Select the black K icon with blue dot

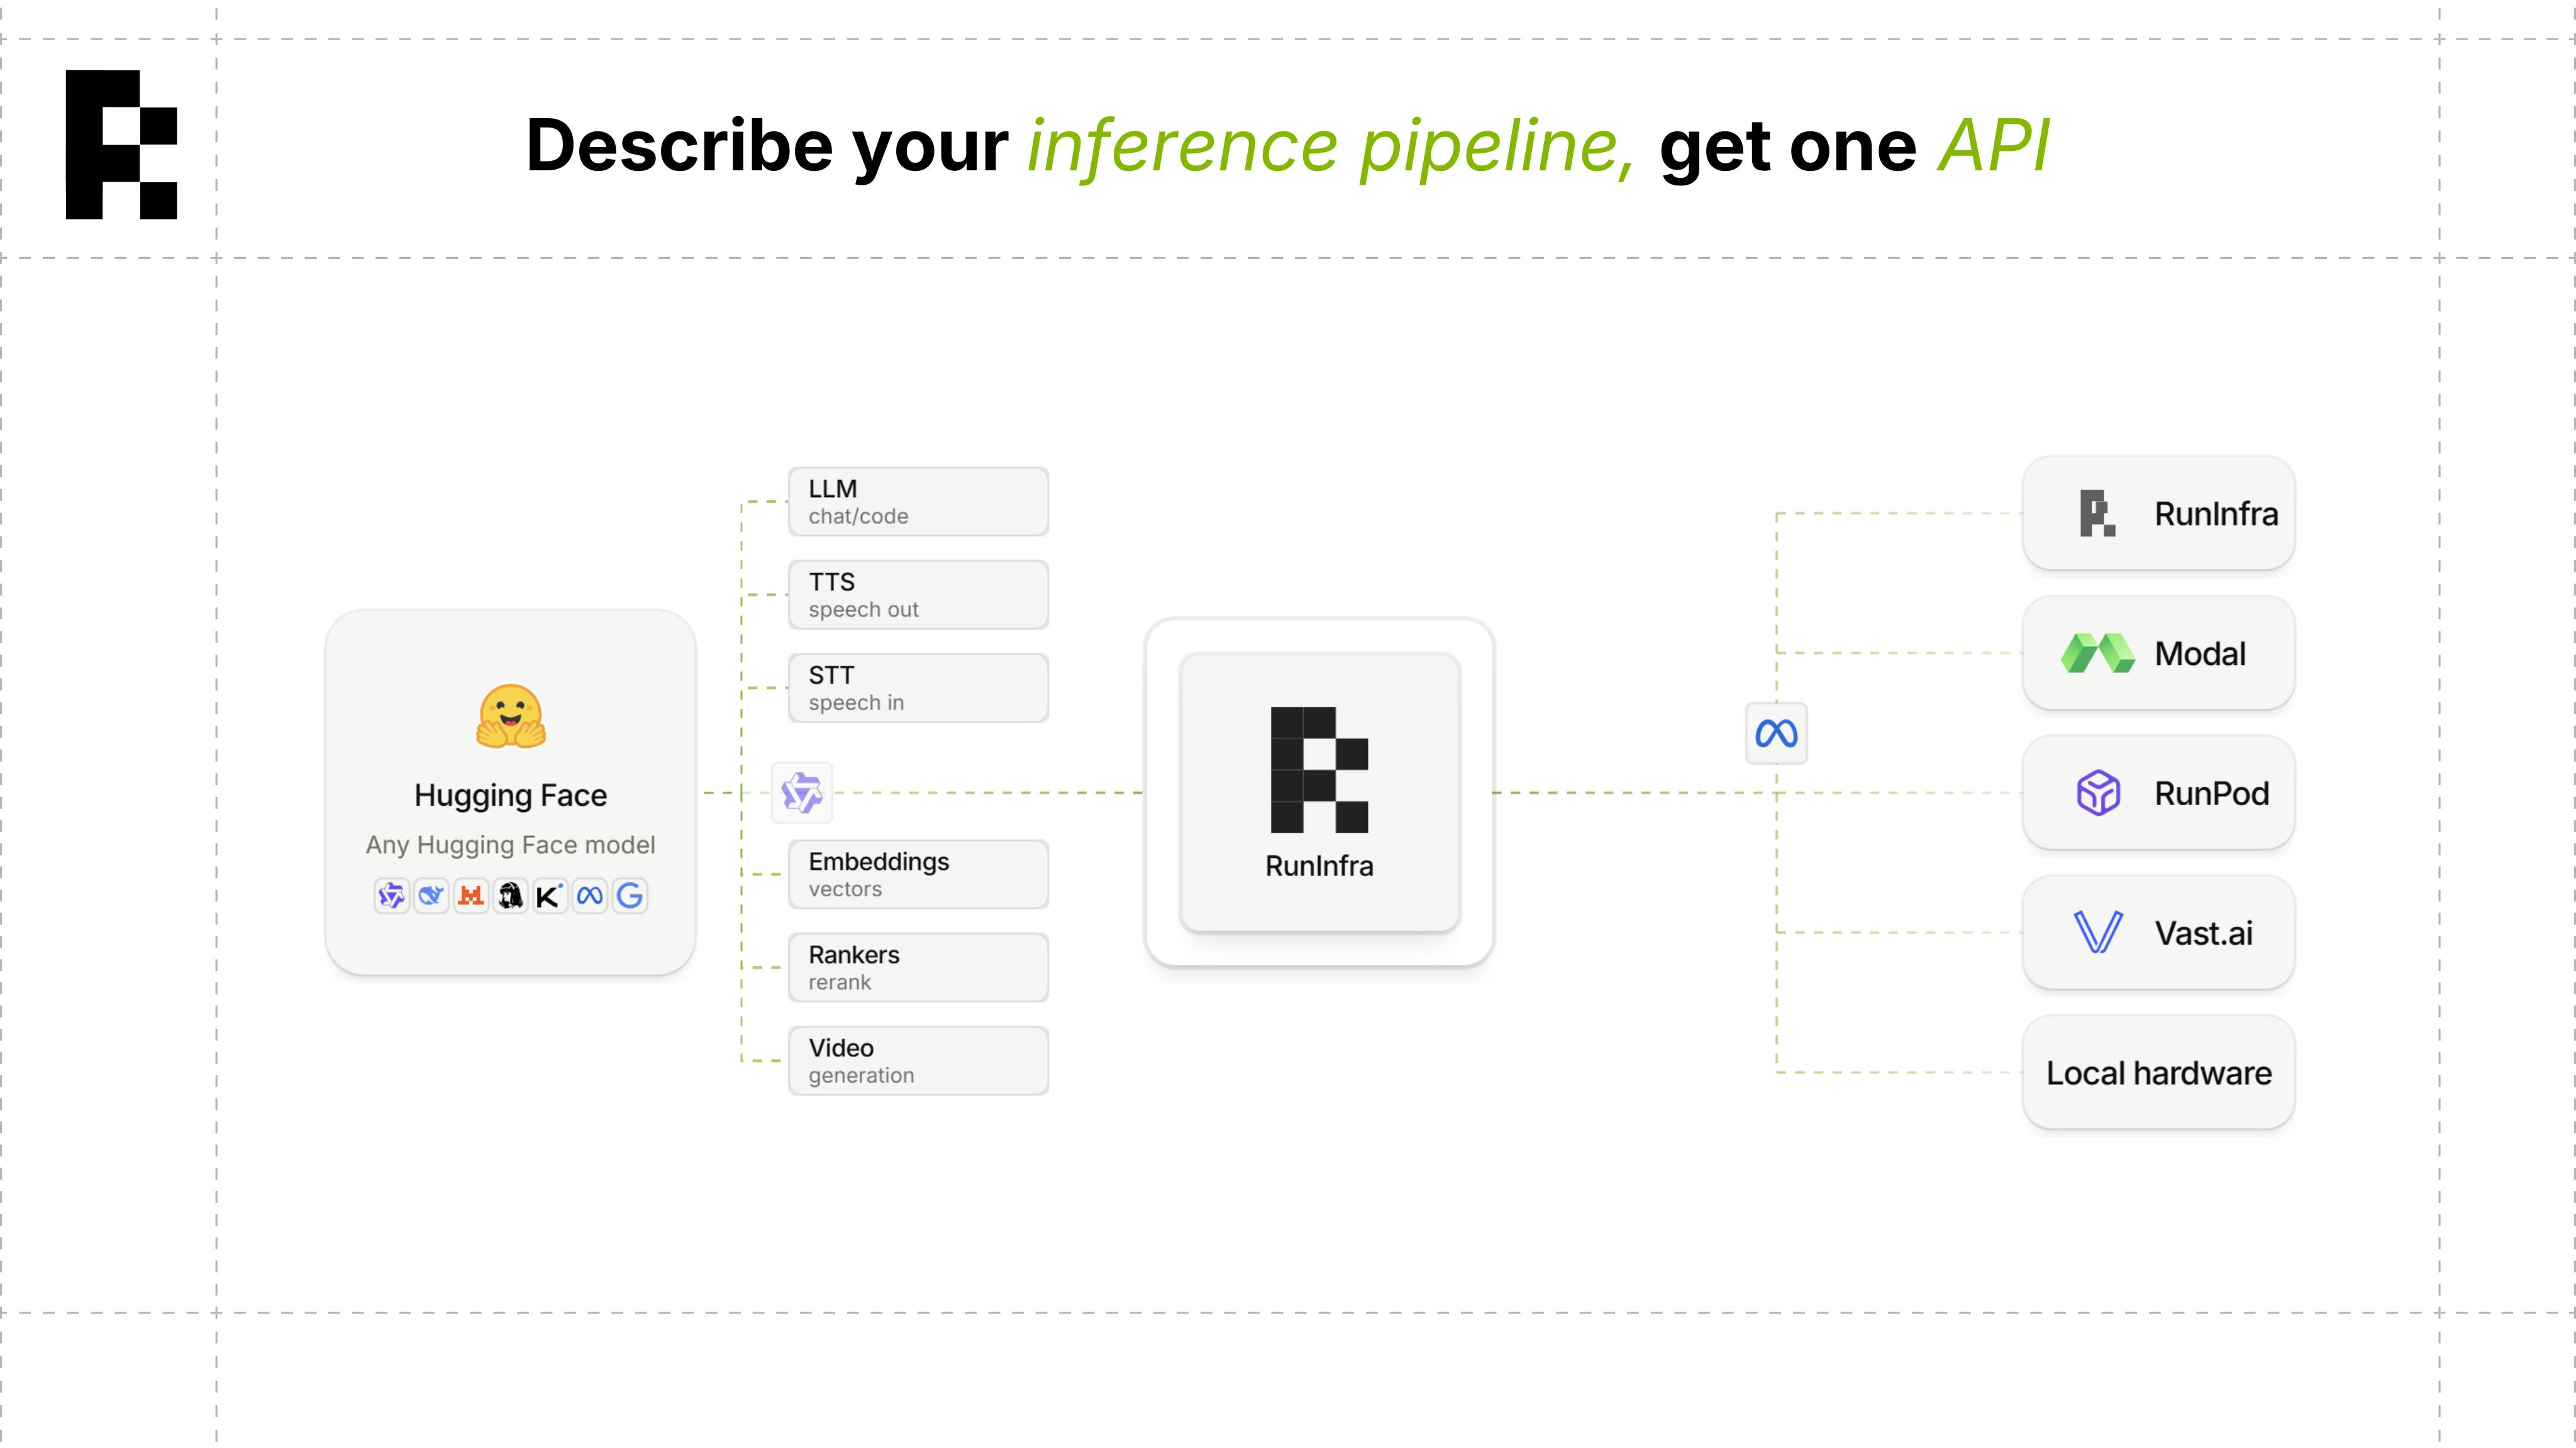[550, 896]
